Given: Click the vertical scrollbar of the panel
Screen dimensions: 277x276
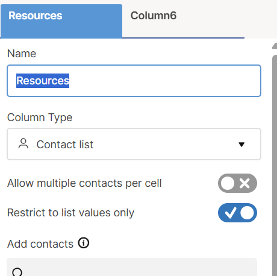Looking at the screenshot, I should [x=275, y=165].
